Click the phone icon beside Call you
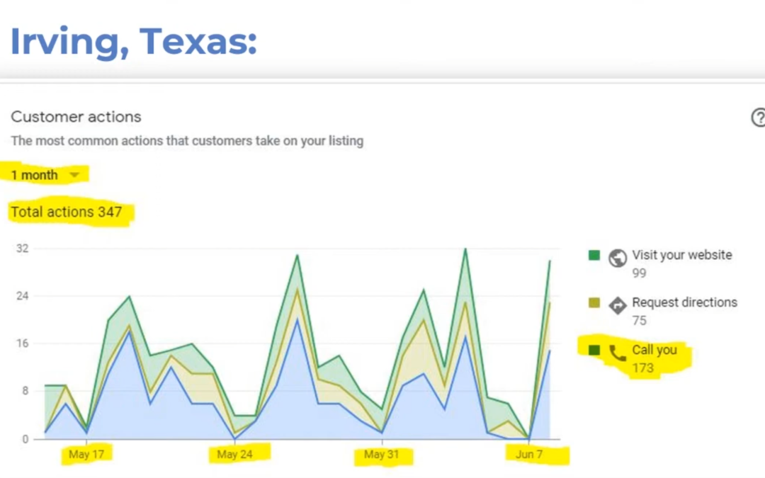The height and width of the screenshot is (478, 765). pos(617,352)
